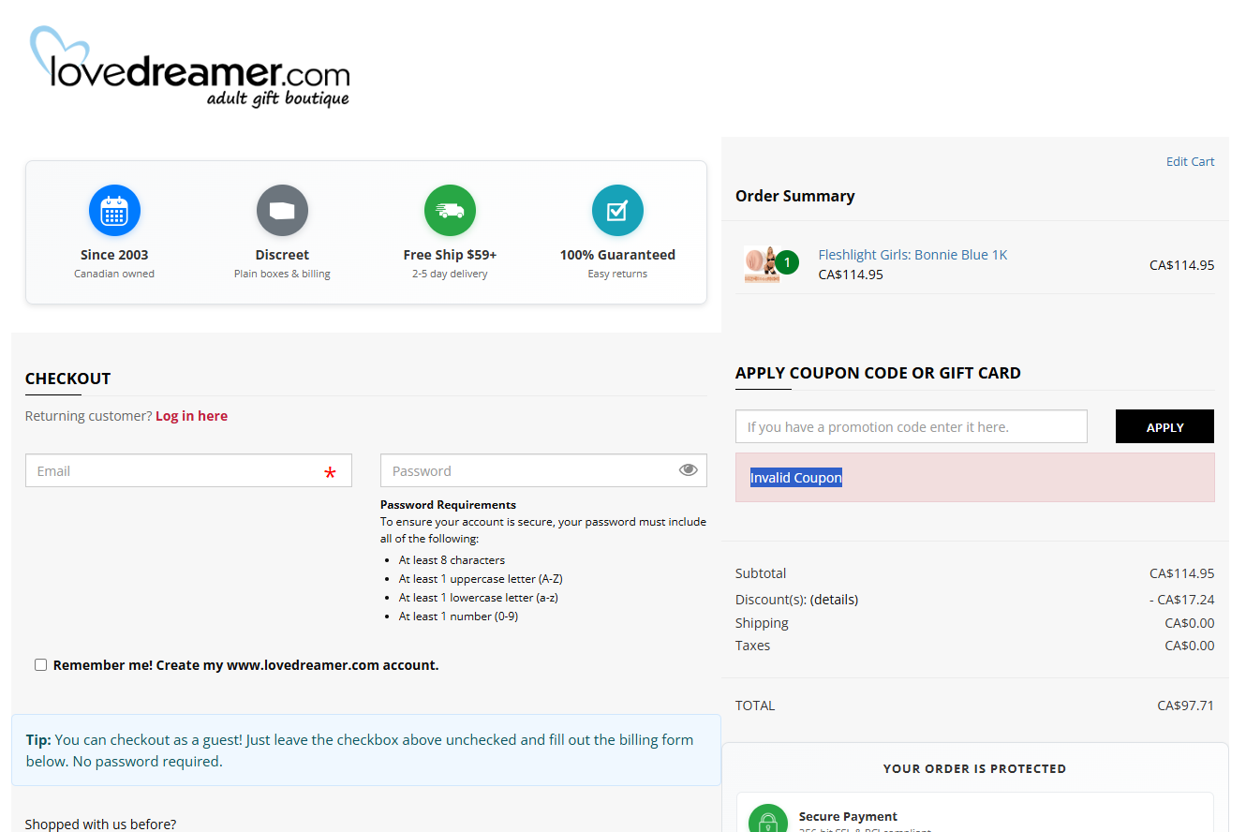The height and width of the screenshot is (832, 1246).
Task: Open Fleshlight Girls: Bonnie Blue 1K product link
Action: (x=912, y=255)
